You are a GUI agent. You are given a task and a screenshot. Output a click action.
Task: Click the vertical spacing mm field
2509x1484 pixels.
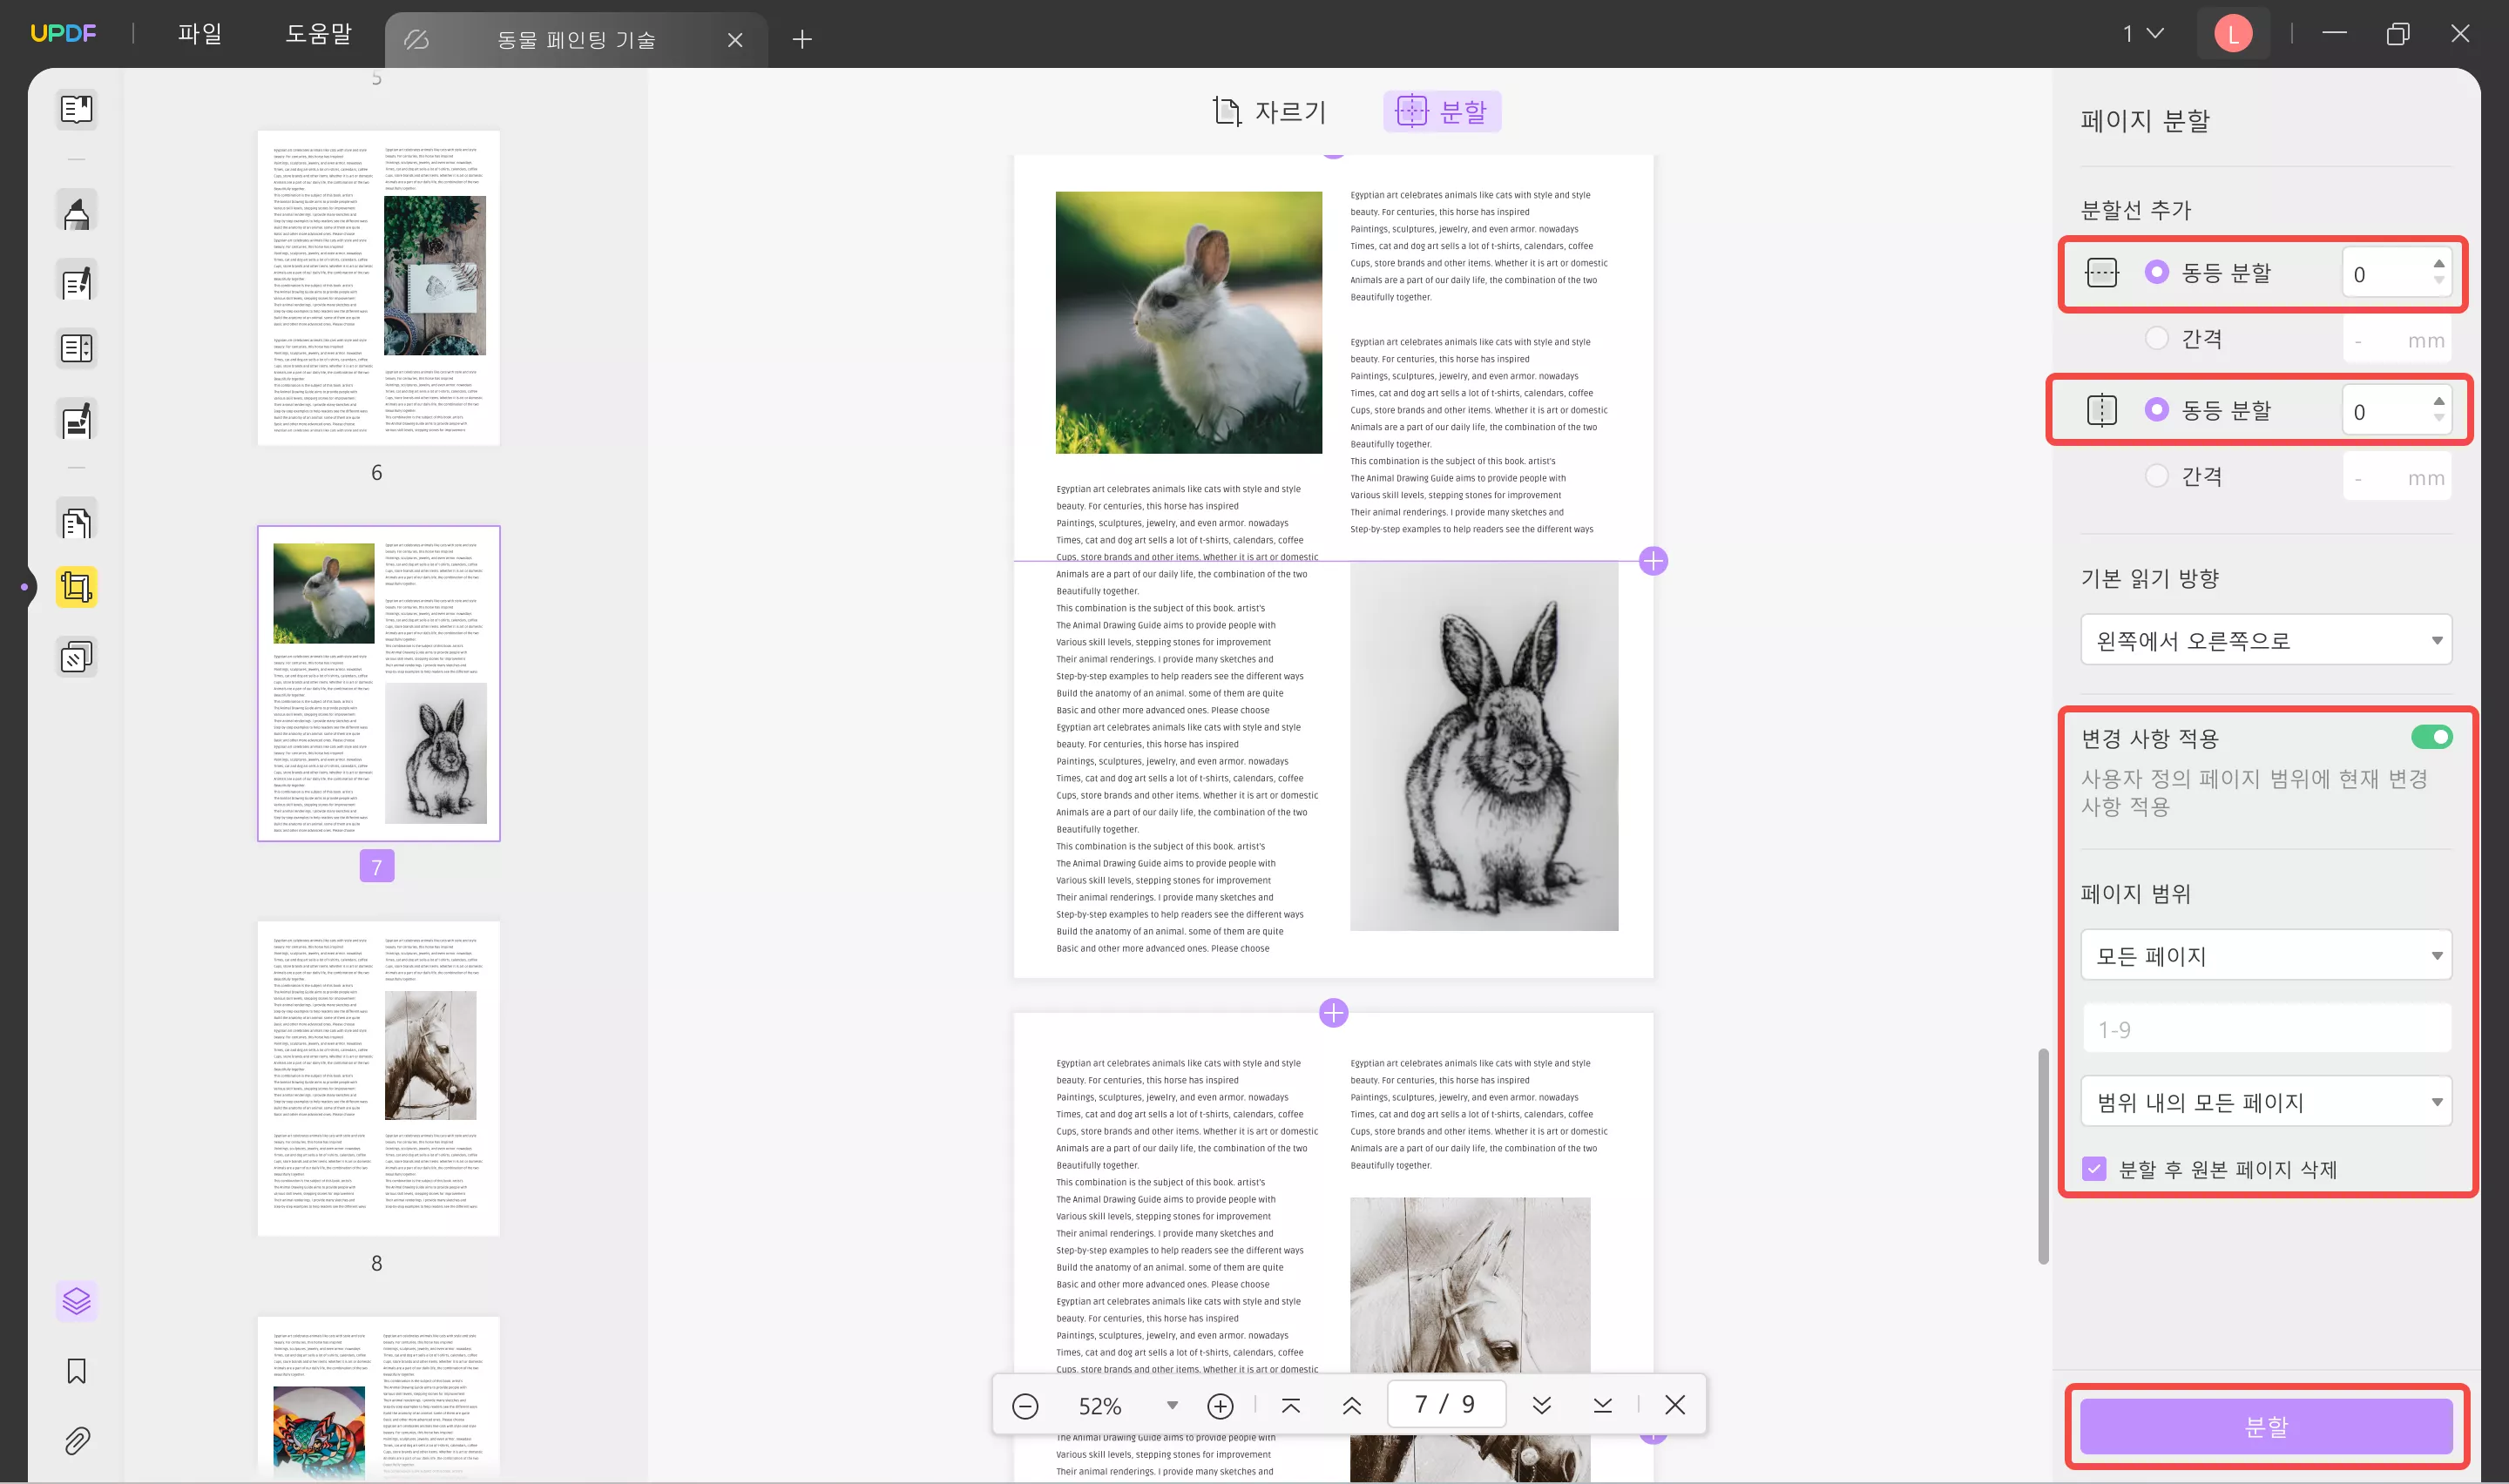[2397, 478]
